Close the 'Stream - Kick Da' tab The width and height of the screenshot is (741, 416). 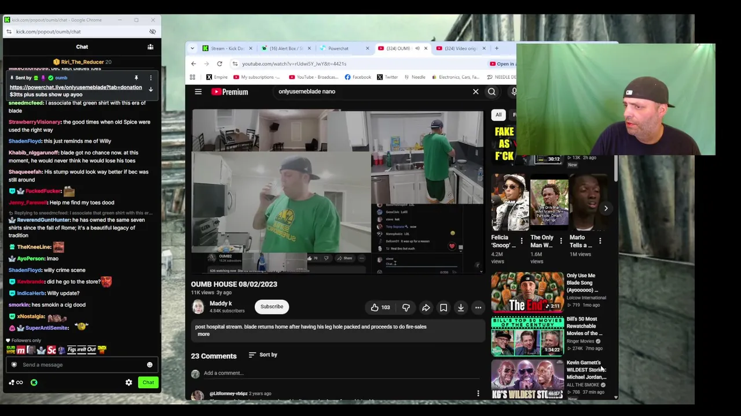pyautogui.click(x=251, y=49)
